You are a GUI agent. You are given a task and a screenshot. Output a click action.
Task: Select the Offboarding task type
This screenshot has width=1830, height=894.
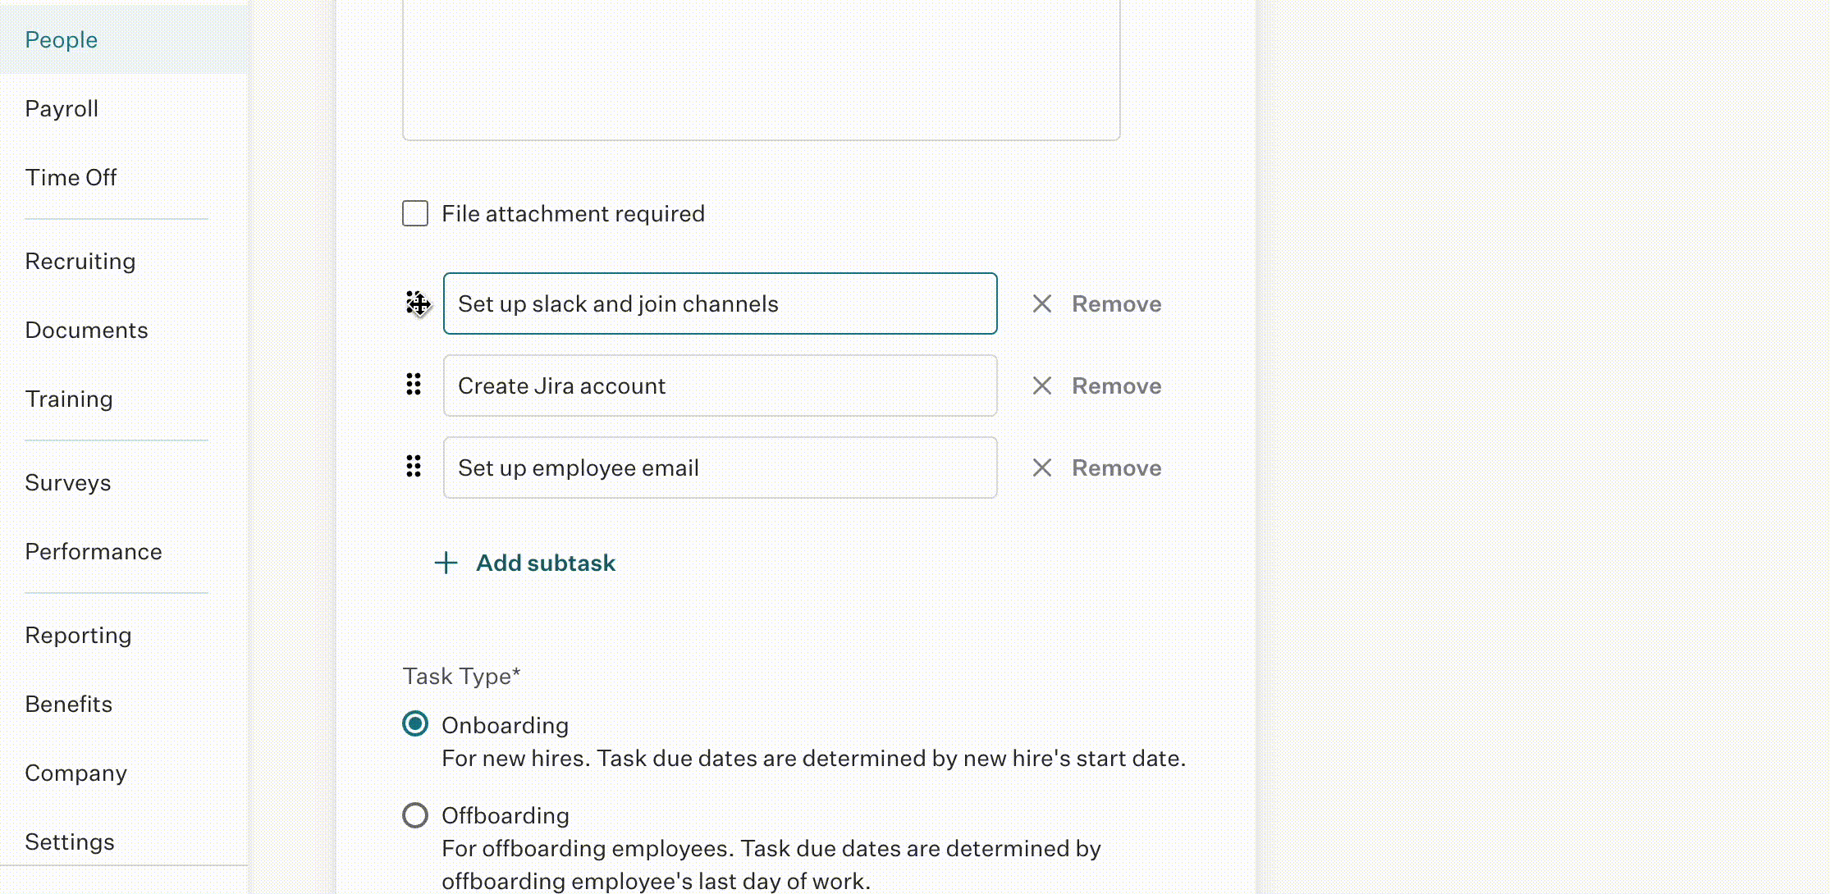tap(414, 815)
